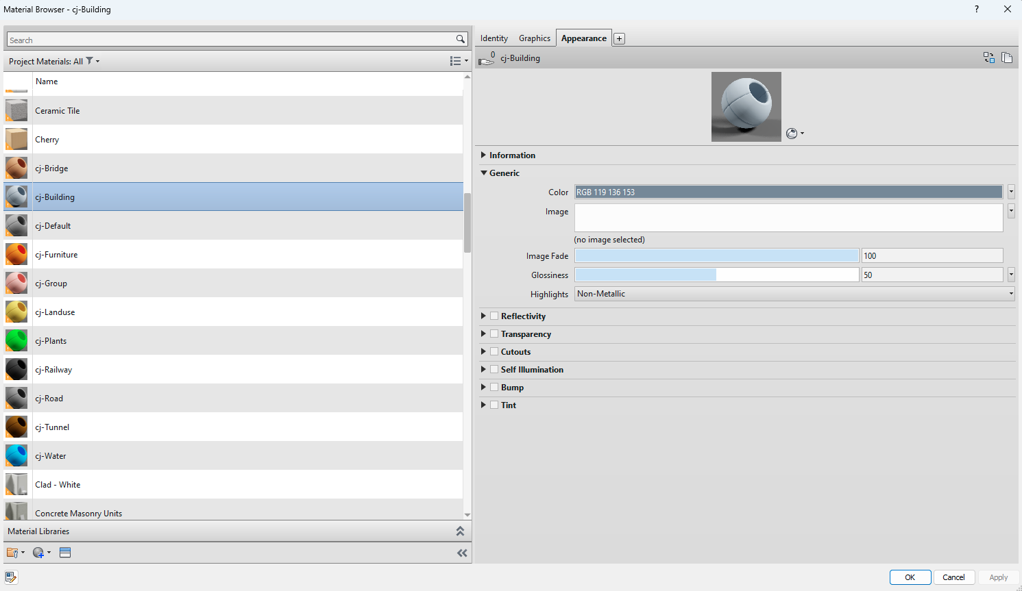Collapse the Generic section
This screenshot has height=591, width=1022.
tap(484, 173)
